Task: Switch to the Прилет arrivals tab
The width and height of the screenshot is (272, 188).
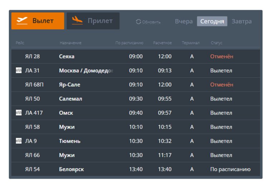Action: tap(93, 21)
